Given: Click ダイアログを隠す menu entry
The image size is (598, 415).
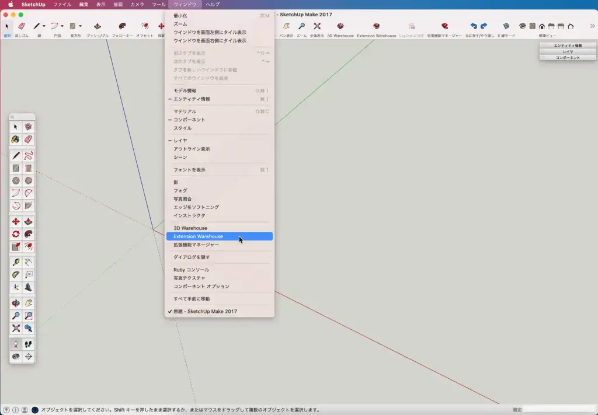Looking at the screenshot, I should (220, 257).
